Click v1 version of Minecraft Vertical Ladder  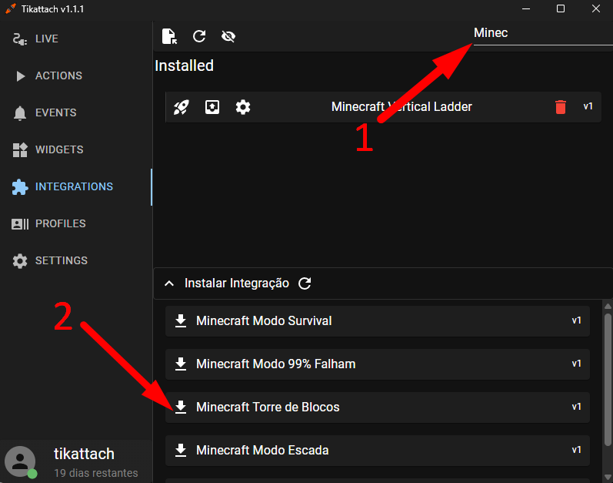[x=588, y=106]
